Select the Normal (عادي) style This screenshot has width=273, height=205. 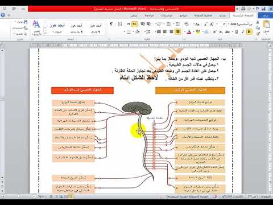click(x=96, y=28)
